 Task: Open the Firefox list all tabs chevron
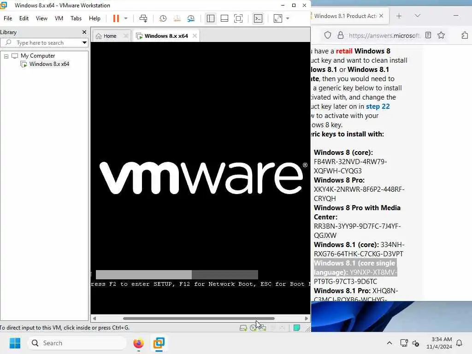417,16
